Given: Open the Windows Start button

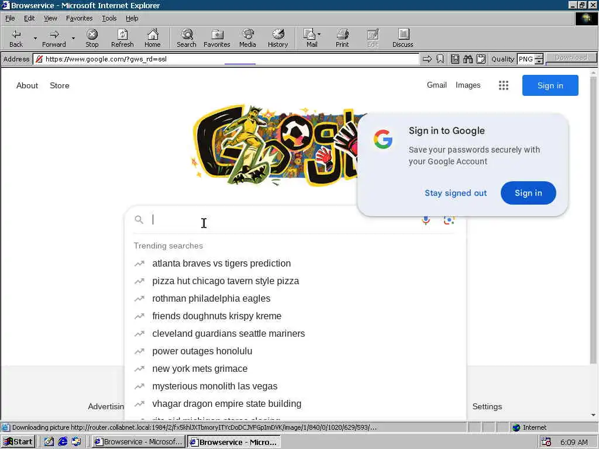Looking at the screenshot, I should pos(18,442).
